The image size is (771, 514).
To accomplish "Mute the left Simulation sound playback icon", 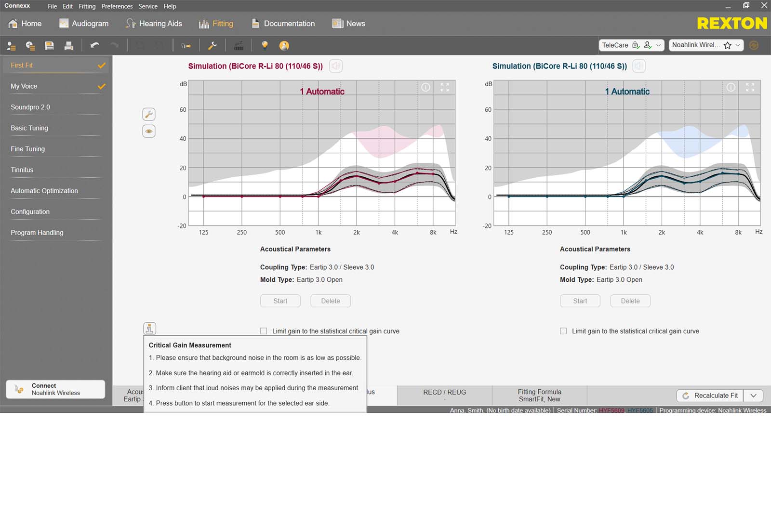I will [335, 66].
